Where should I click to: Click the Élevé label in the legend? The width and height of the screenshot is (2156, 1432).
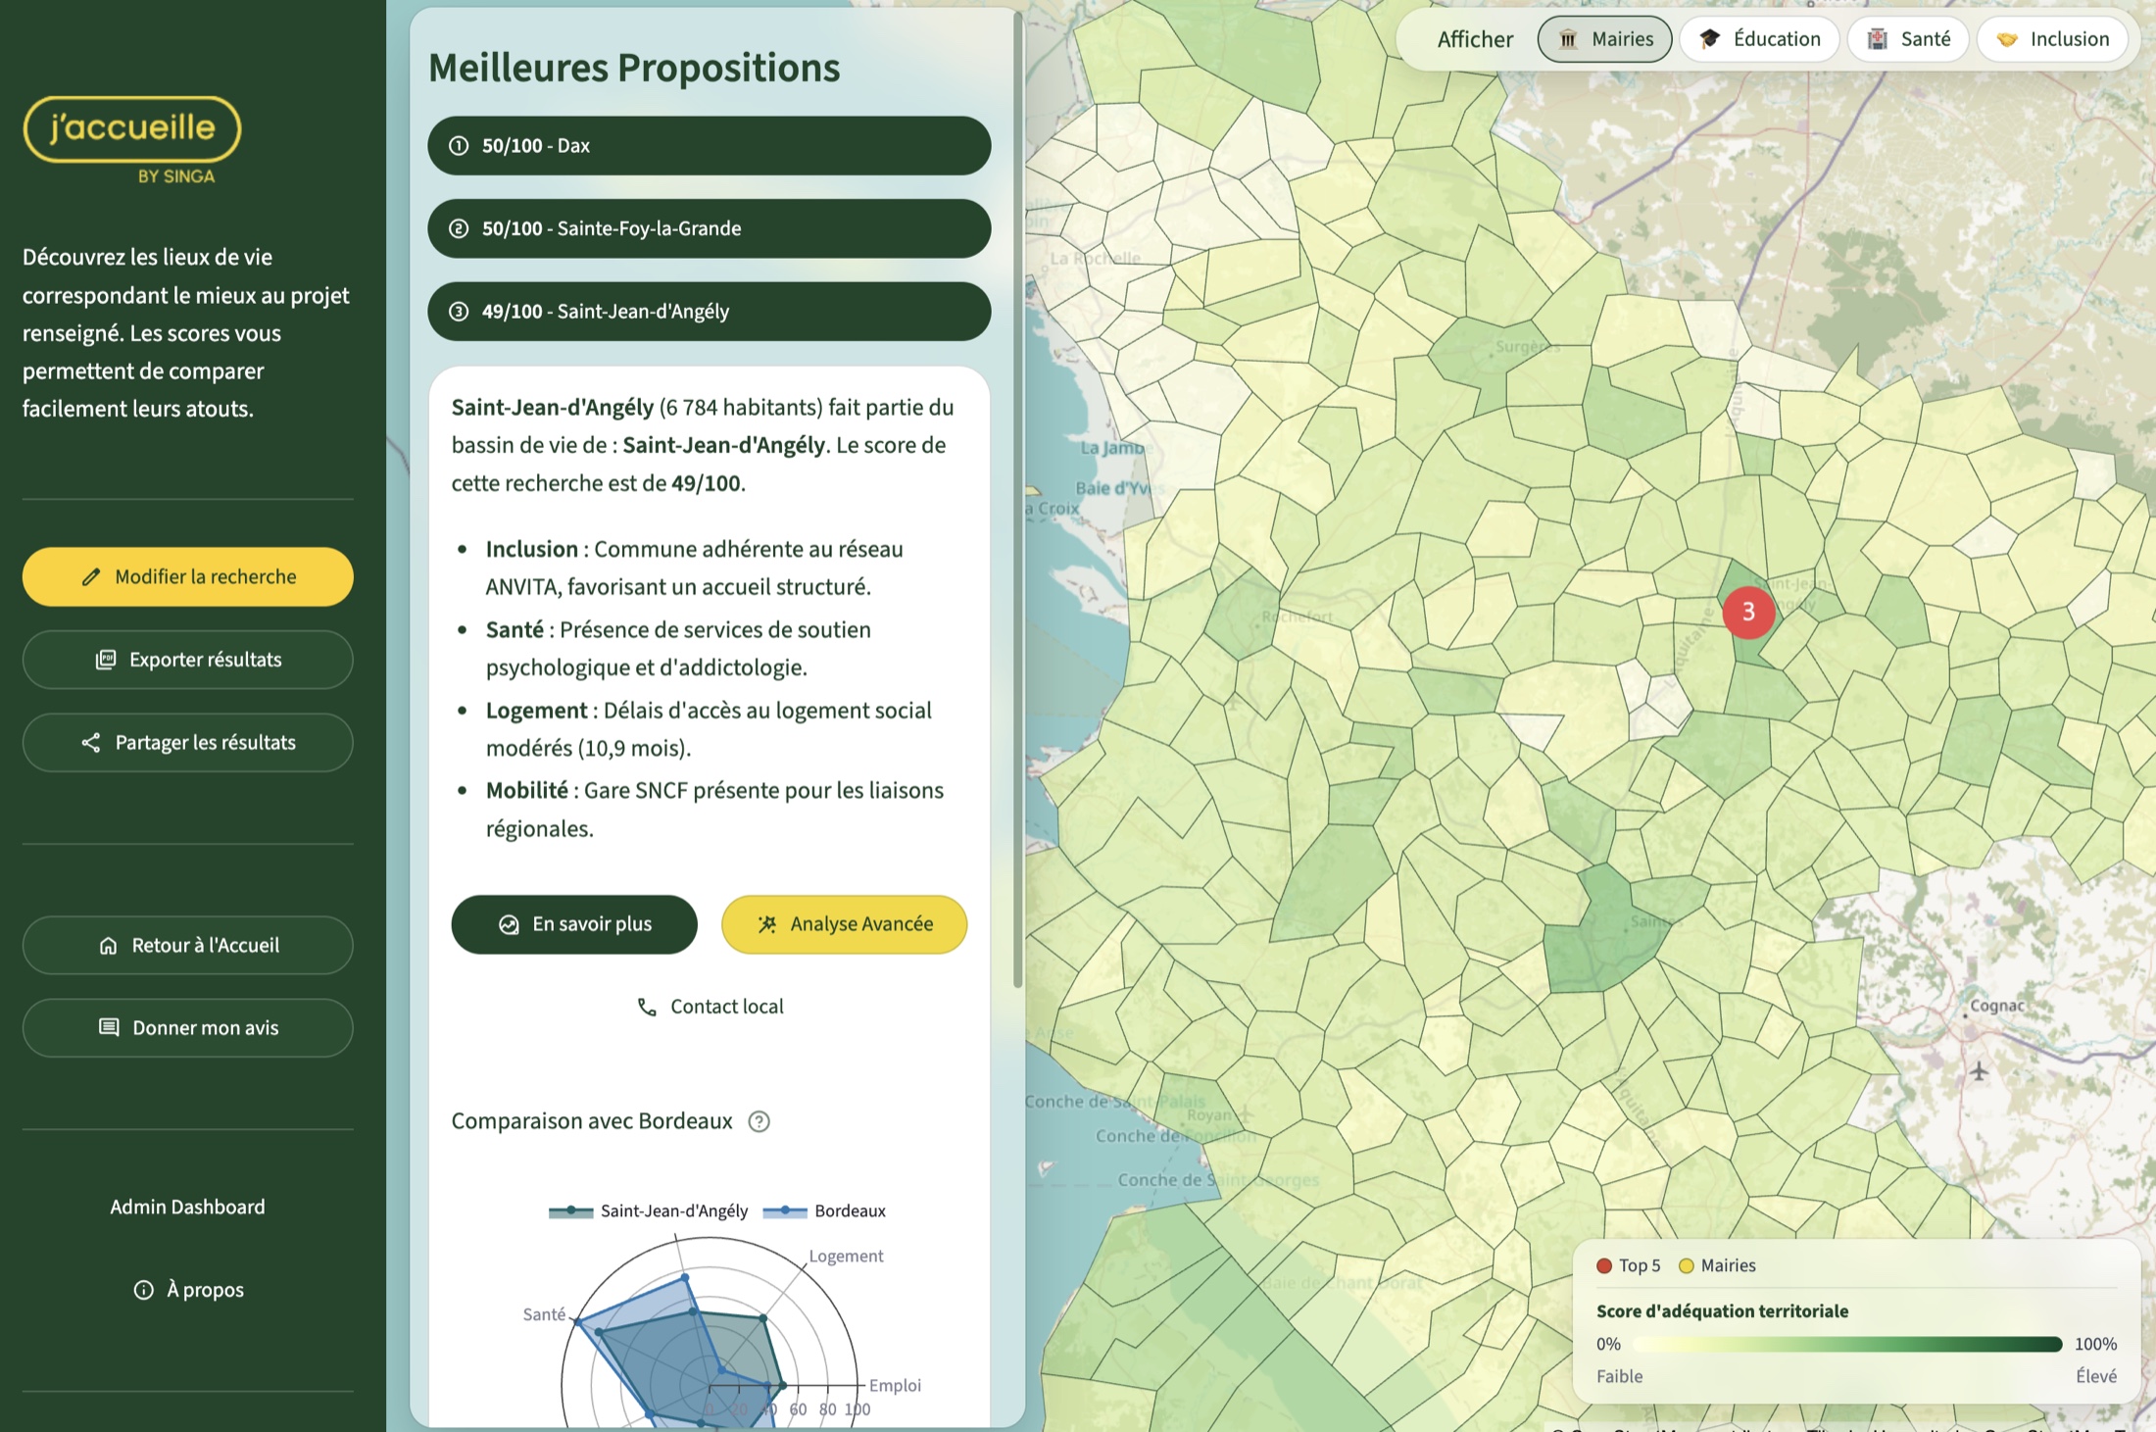pos(2096,1377)
